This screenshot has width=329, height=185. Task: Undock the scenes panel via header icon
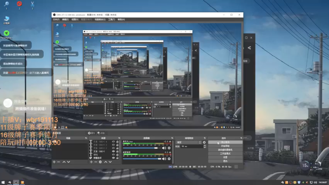[86, 138]
